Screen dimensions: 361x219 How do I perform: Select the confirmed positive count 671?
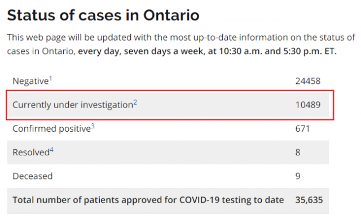tap(302, 129)
